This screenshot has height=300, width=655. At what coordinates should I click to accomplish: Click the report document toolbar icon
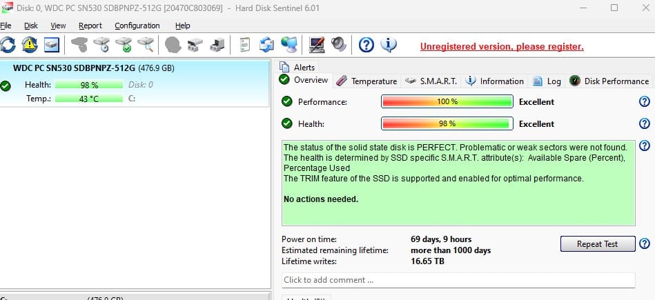[244, 45]
